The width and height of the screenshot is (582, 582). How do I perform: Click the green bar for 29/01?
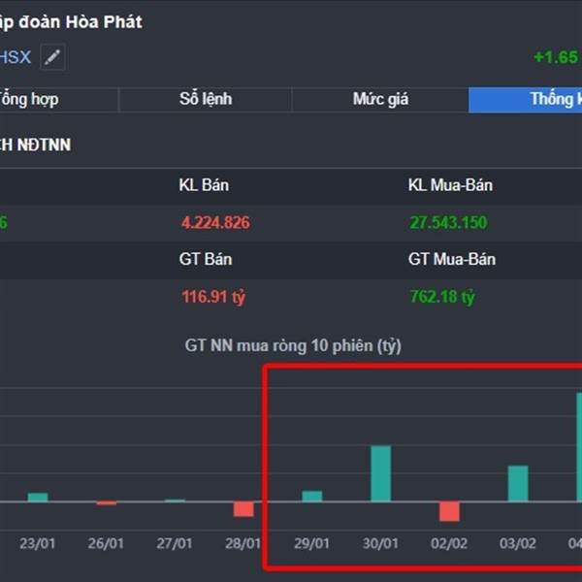312,497
